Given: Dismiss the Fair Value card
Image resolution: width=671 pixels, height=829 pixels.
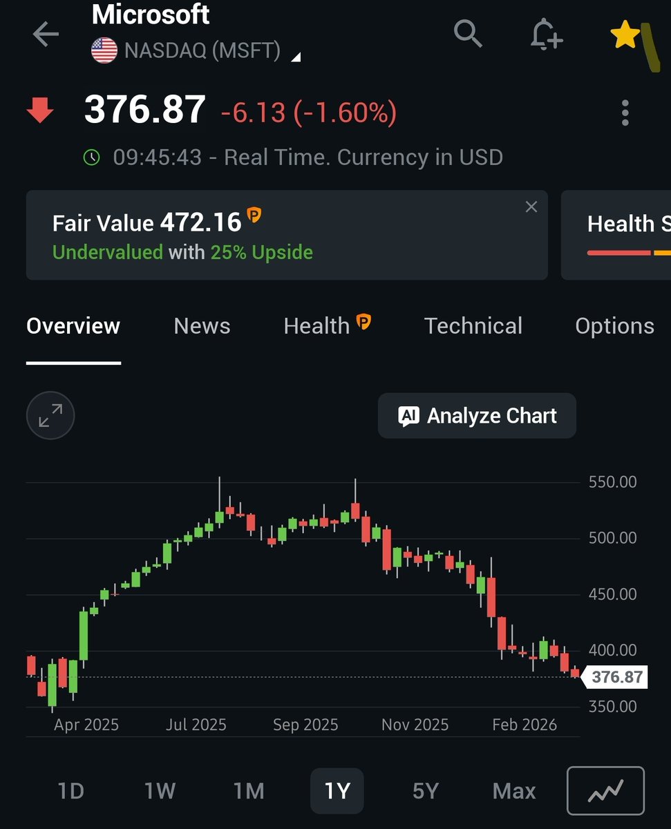Looking at the screenshot, I should point(531,207).
